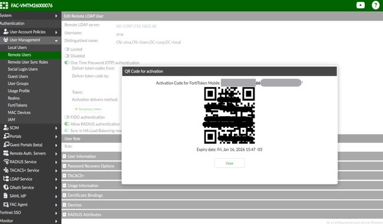Expand the Devices section
The width and height of the screenshot is (383, 224).
(x=64, y=205)
